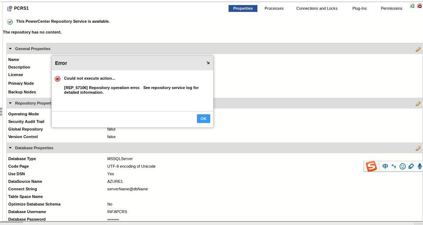
Task: Click the left panel splitter handle dots
Action: [x=1, y=111]
